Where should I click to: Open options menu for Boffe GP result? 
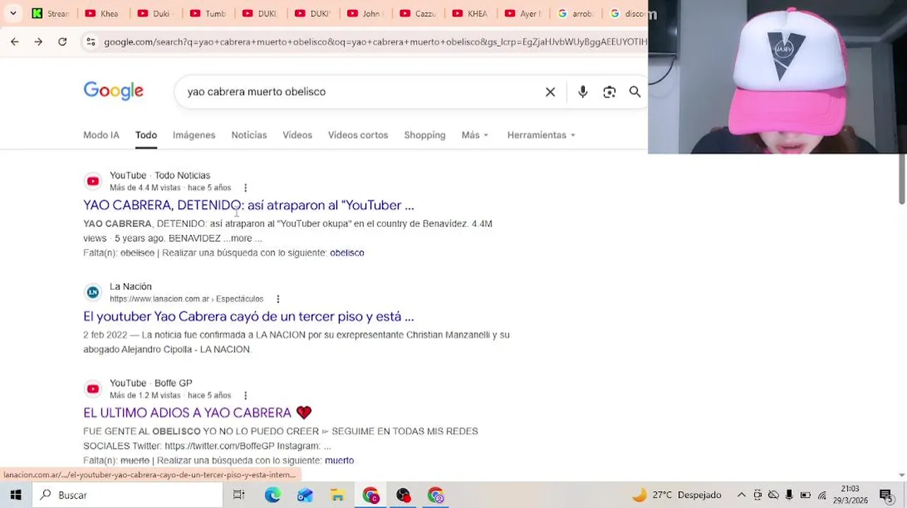245,395
